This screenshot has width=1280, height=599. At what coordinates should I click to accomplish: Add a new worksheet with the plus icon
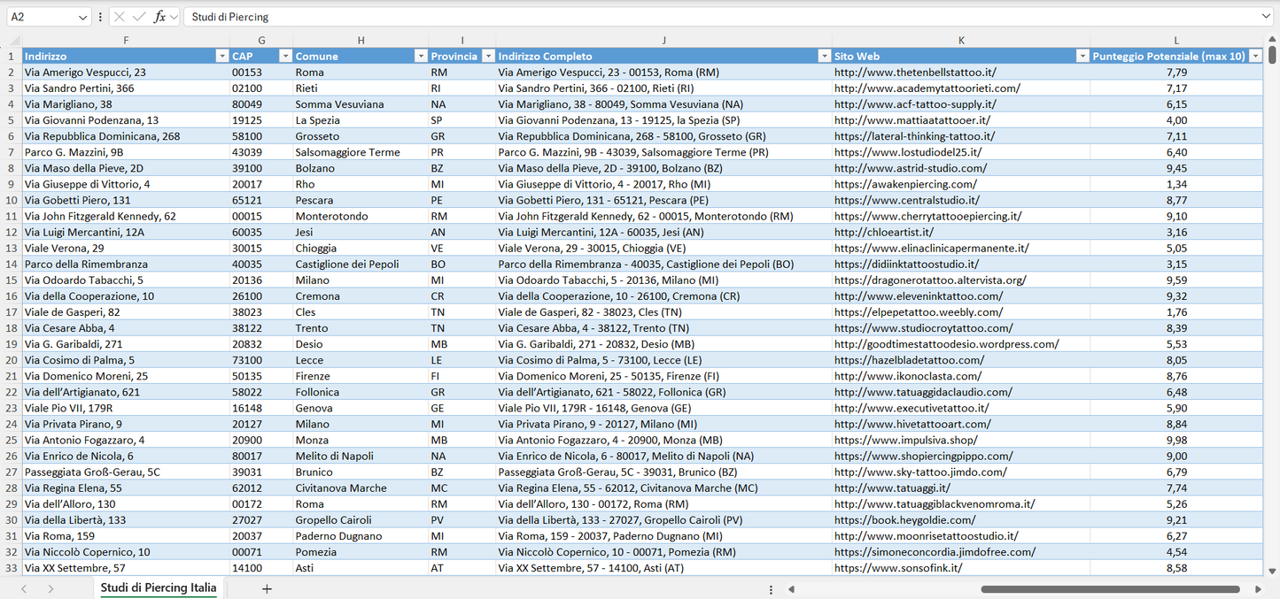265,587
